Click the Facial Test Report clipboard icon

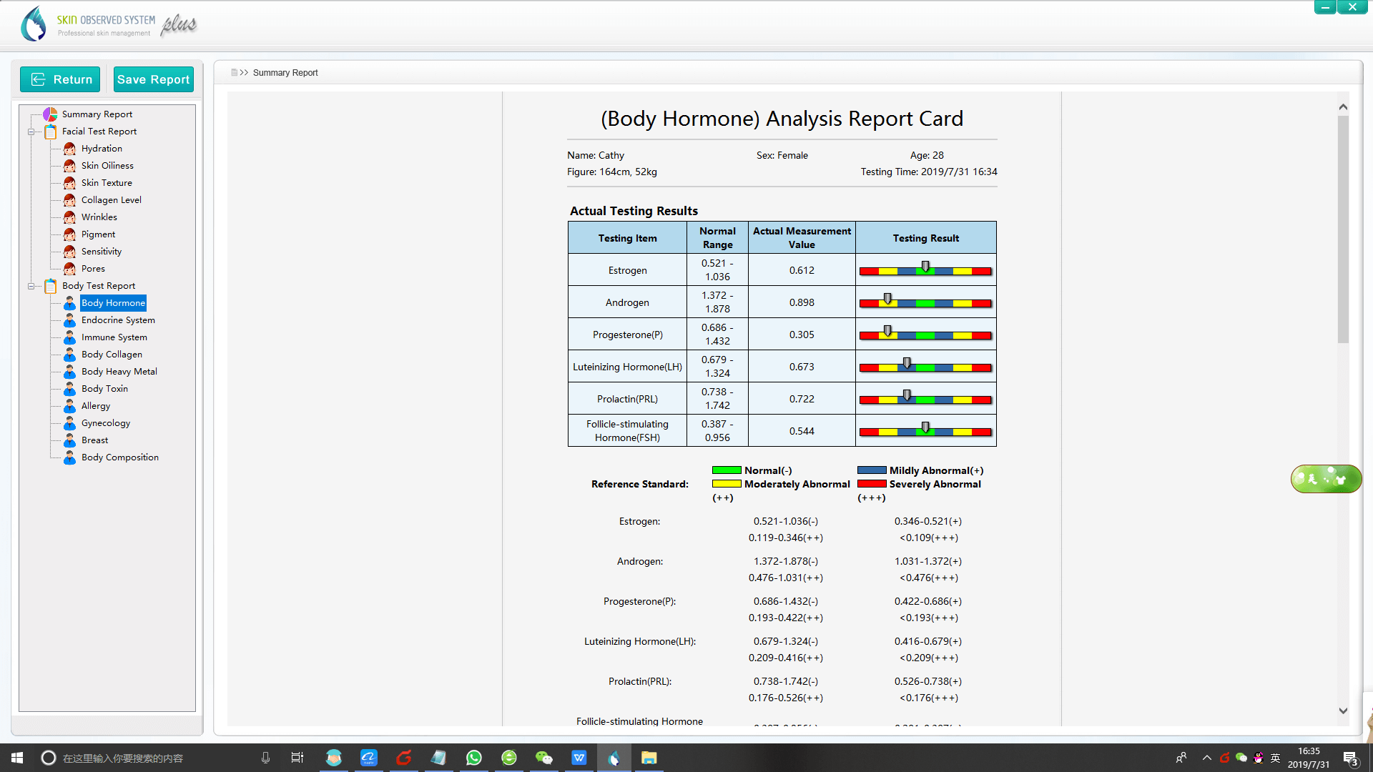pyautogui.click(x=51, y=132)
